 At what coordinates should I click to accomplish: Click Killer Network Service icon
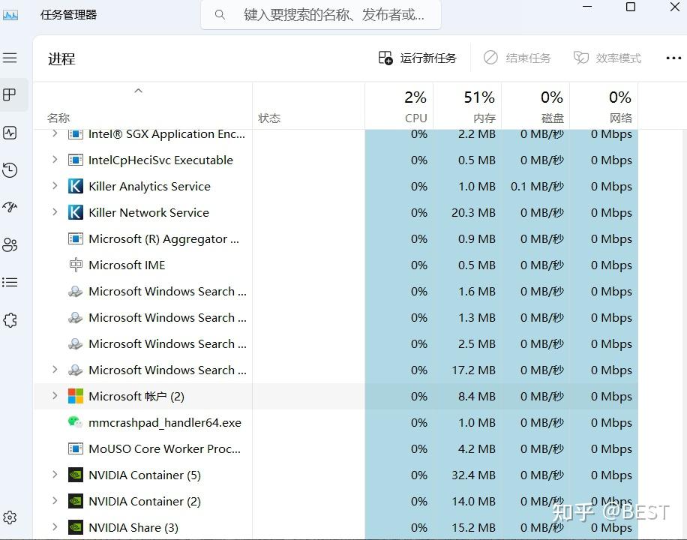point(75,212)
